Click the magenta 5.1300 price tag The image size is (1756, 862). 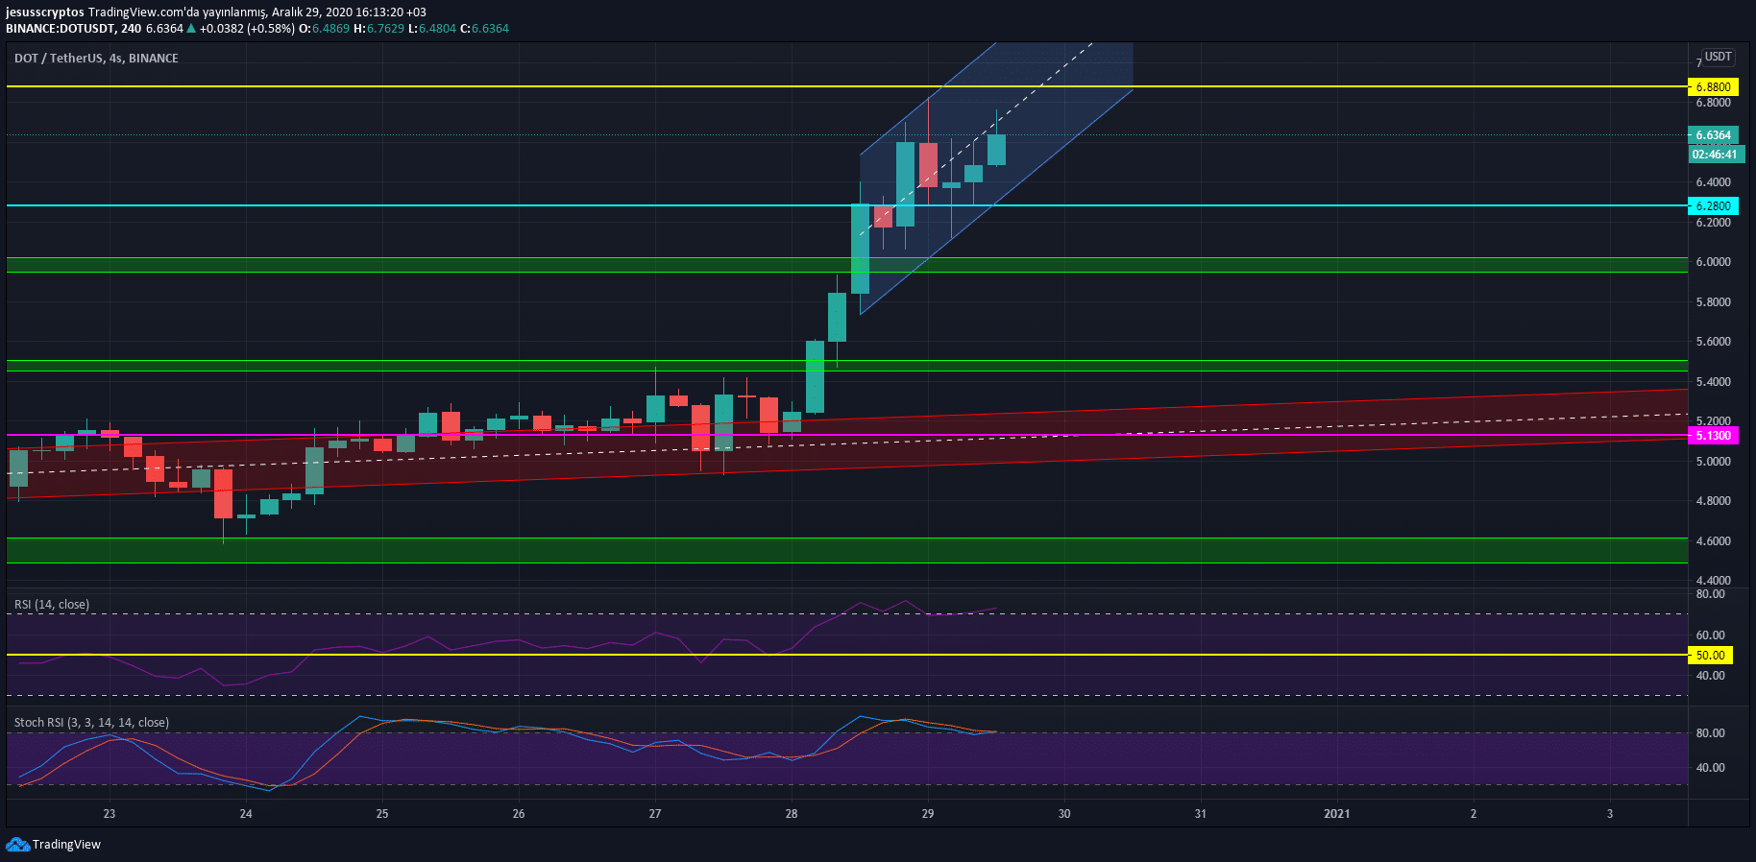point(1713,436)
